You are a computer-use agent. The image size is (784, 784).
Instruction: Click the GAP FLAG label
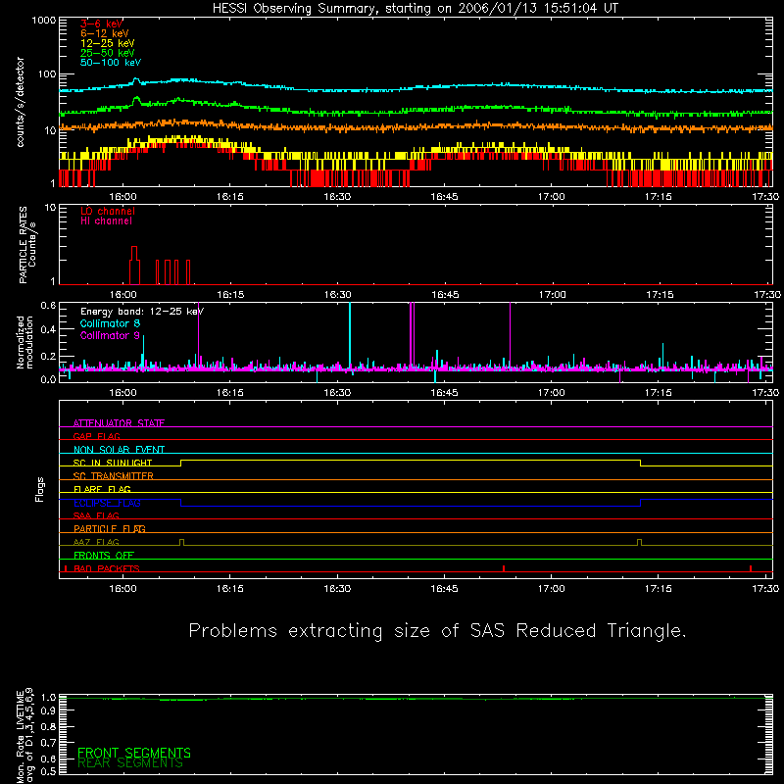tap(96, 436)
